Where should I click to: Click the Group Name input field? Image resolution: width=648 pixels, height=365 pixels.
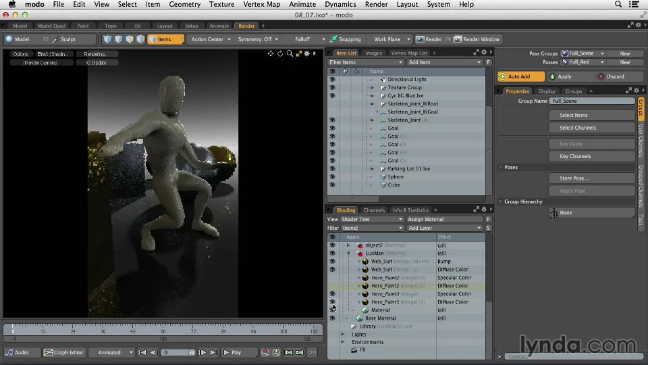pyautogui.click(x=591, y=101)
